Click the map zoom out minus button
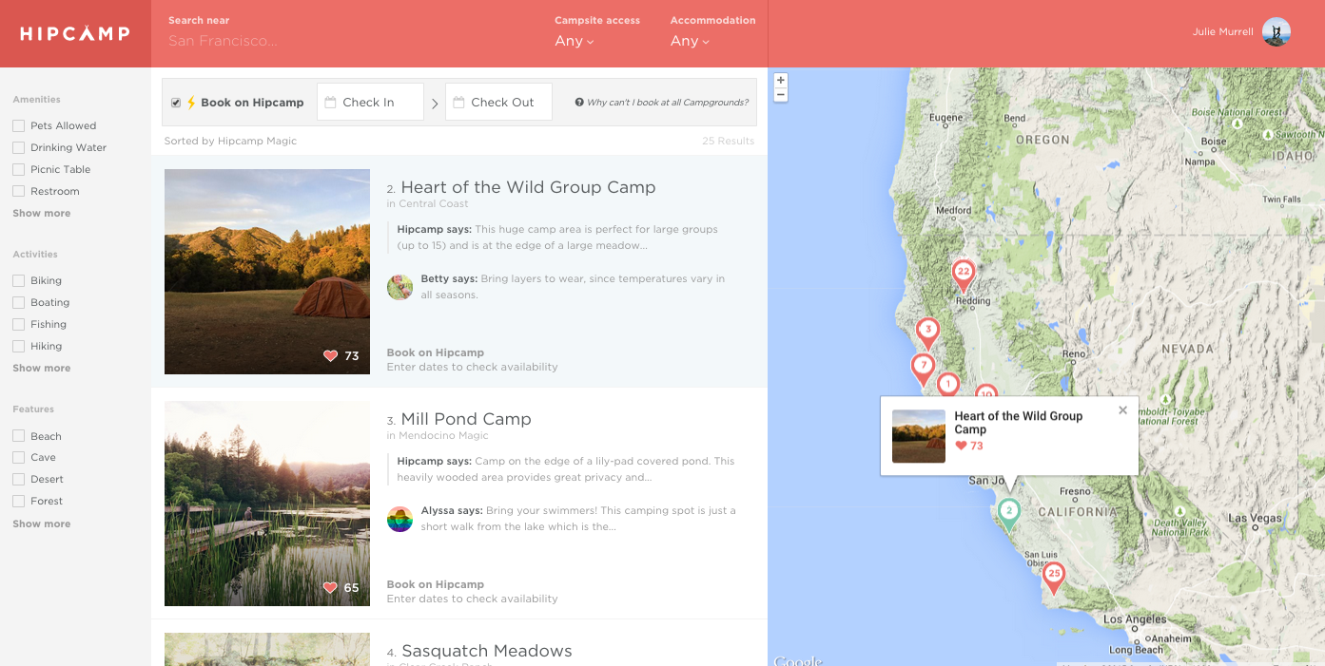1325x666 pixels. pos(781,95)
